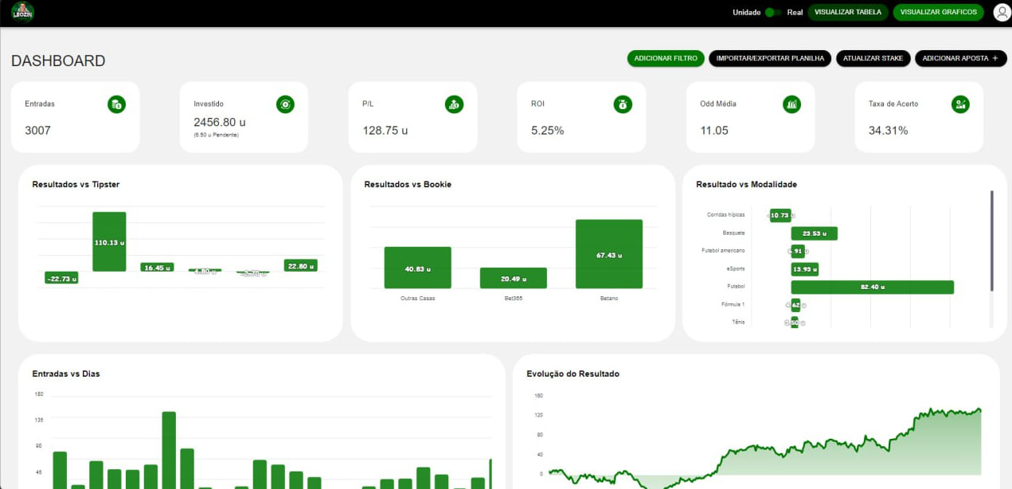The height and width of the screenshot is (489, 1012).
Task: Click the Resultados vs Bookie heading
Action: [x=408, y=184]
